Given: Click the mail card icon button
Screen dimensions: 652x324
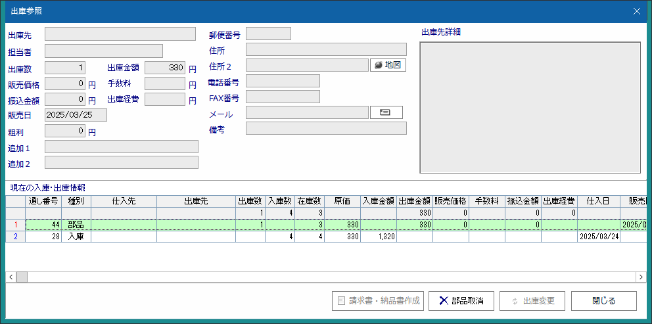Looking at the screenshot, I should [x=386, y=112].
